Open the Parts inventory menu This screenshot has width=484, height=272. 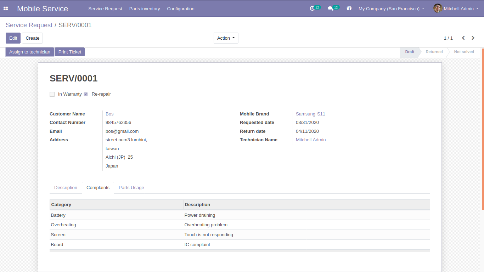point(145,8)
